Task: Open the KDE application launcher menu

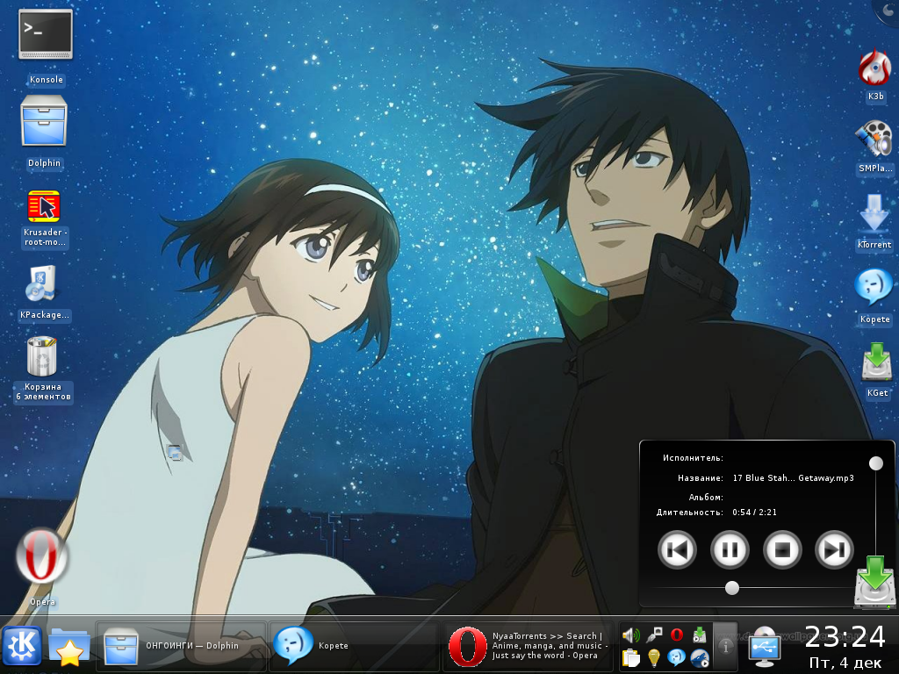Action: pyautogui.click(x=22, y=646)
